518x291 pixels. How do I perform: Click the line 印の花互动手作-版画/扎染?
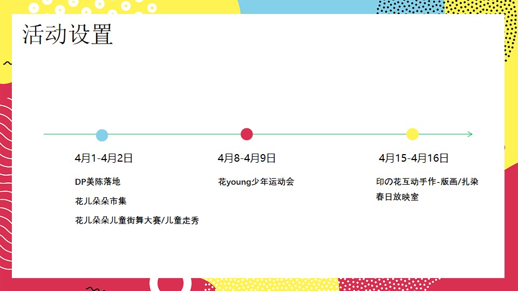click(x=427, y=182)
